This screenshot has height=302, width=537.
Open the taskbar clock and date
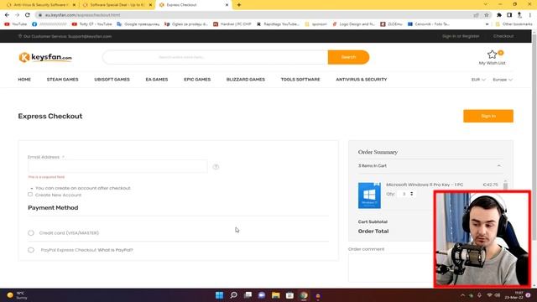coord(514,295)
